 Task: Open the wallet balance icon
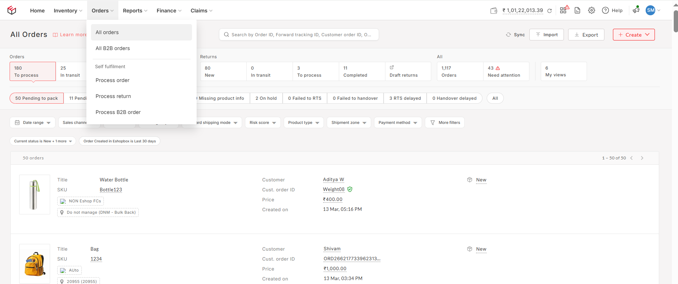click(x=493, y=11)
